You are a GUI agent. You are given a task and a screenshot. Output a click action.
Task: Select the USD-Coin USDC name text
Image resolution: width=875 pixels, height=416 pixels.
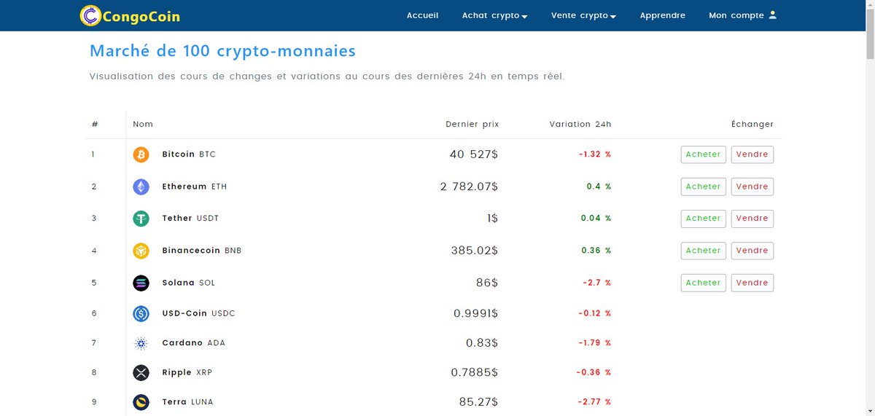[x=198, y=313]
